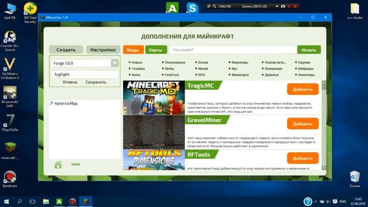Switch to the Моды tab

point(133,50)
